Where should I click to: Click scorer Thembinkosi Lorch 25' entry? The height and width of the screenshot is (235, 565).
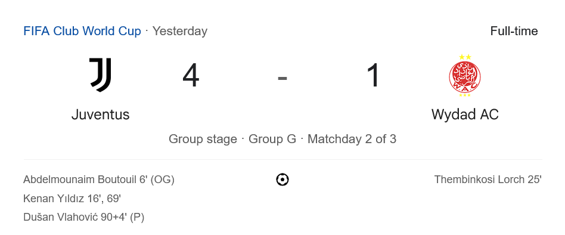coord(488,180)
